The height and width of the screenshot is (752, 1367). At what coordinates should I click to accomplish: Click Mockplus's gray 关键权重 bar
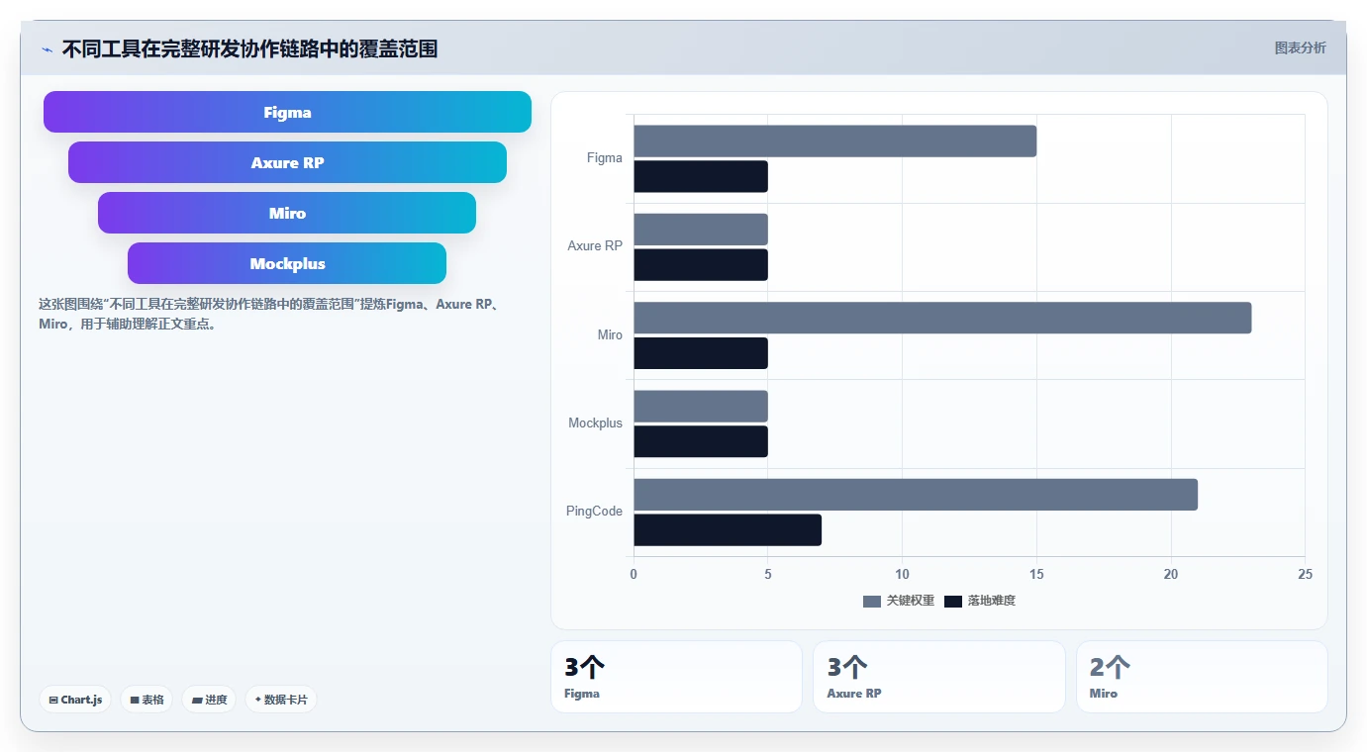701,406
